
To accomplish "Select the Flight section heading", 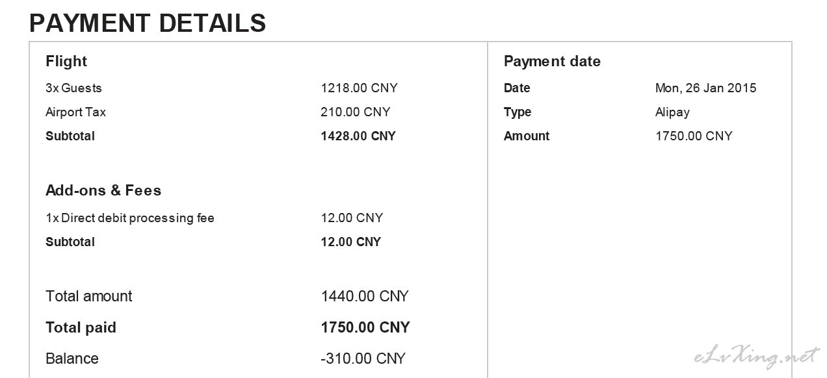I will 66,62.
